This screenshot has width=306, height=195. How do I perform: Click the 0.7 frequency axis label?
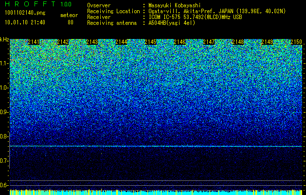pos(4,161)
